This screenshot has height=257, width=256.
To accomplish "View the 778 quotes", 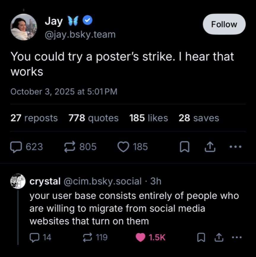I will (x=93, y=118).
